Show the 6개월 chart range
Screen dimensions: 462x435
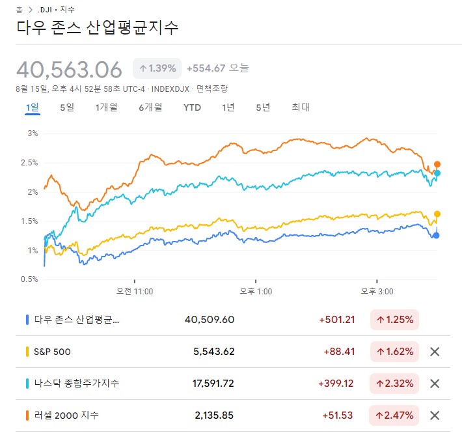[150, 107]
